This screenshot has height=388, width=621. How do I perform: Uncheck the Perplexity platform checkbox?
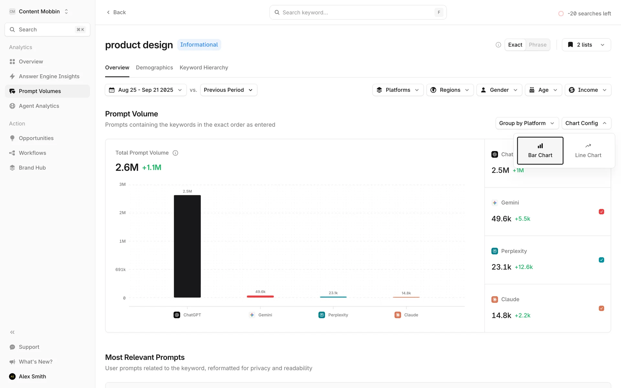[601, 260]
